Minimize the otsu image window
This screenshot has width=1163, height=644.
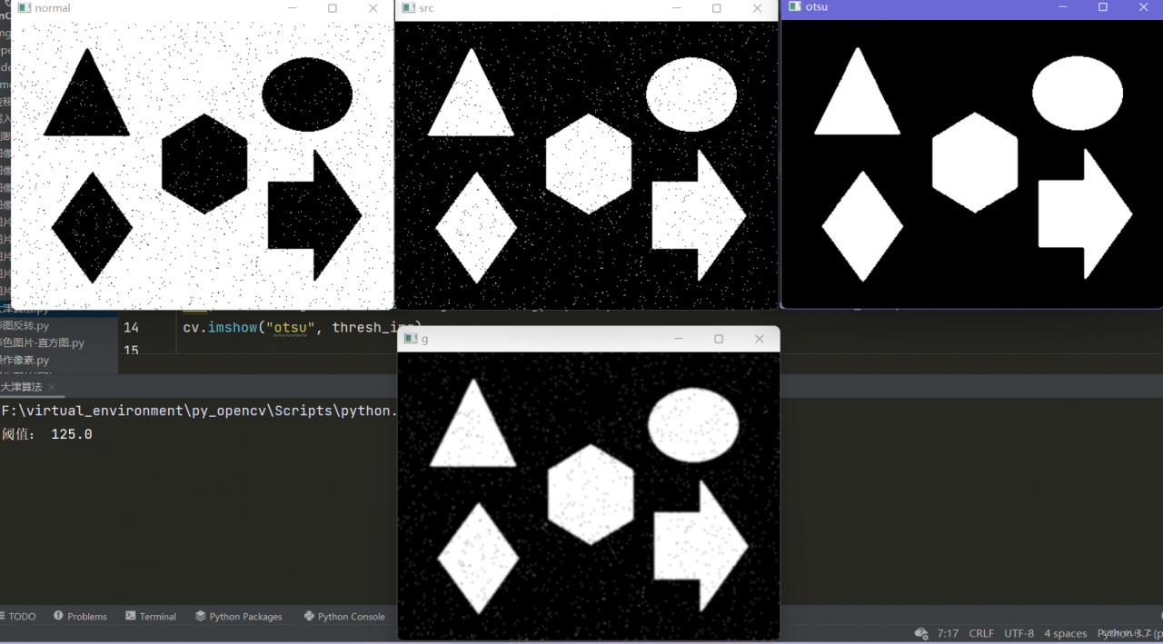pos(1063,7)
